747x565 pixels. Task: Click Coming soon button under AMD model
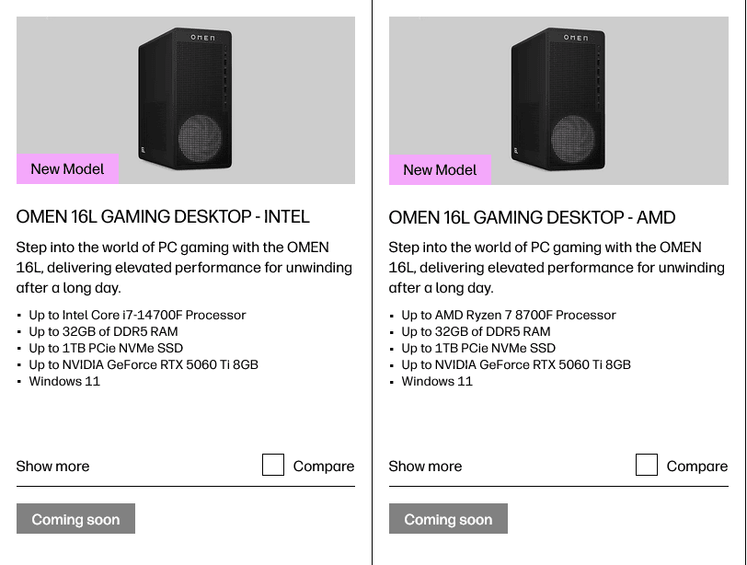[x=448, y=518]
